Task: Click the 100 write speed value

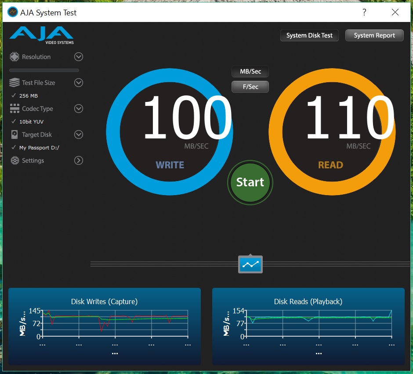Action: tap(187, 117)
